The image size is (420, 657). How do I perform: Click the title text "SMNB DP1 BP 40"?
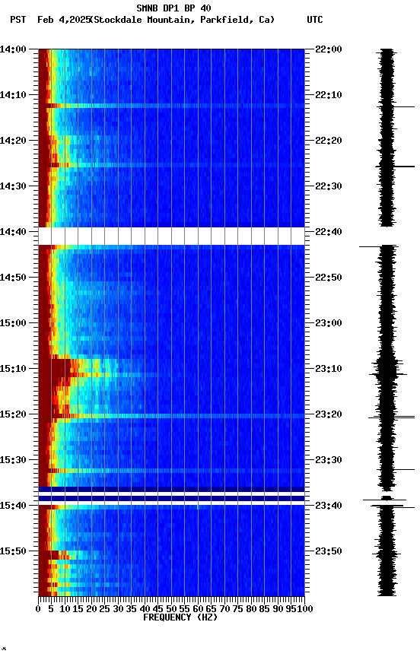tap(173, 8)
